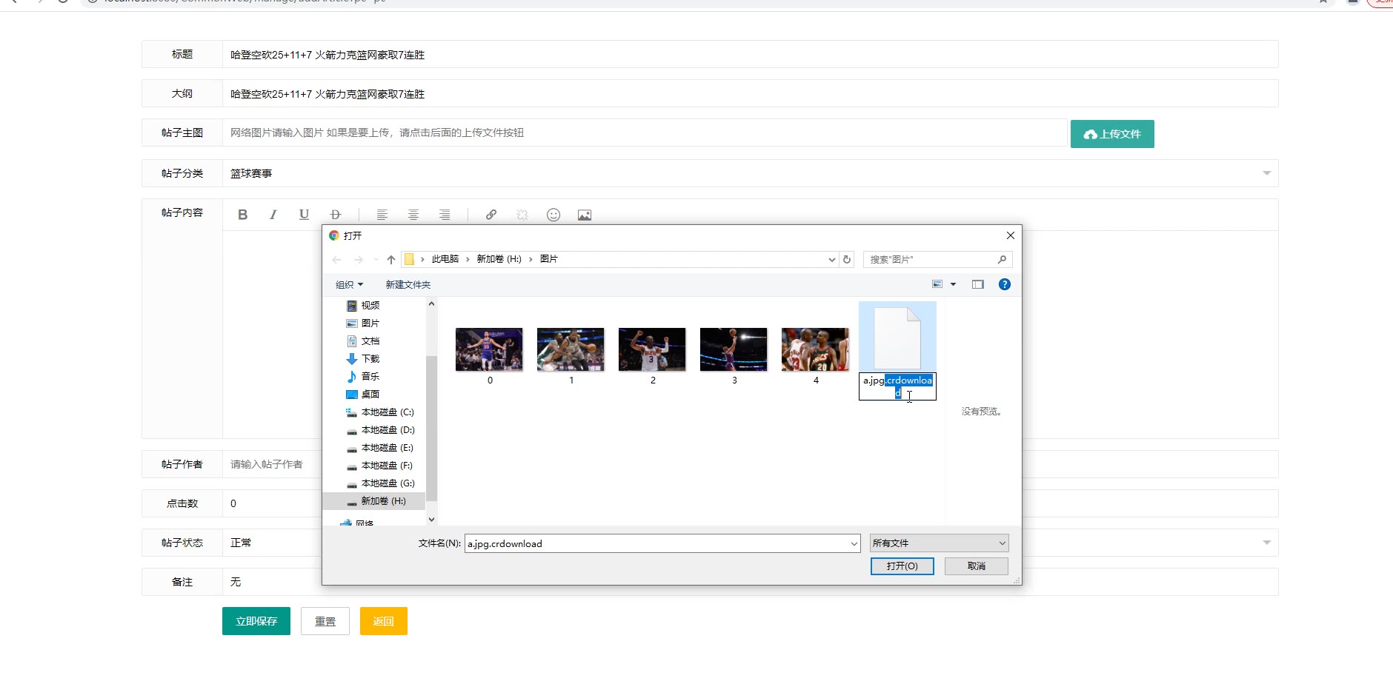1393x684 pixels.
Task: Go back in file dialog
Action: pos(337,260)
